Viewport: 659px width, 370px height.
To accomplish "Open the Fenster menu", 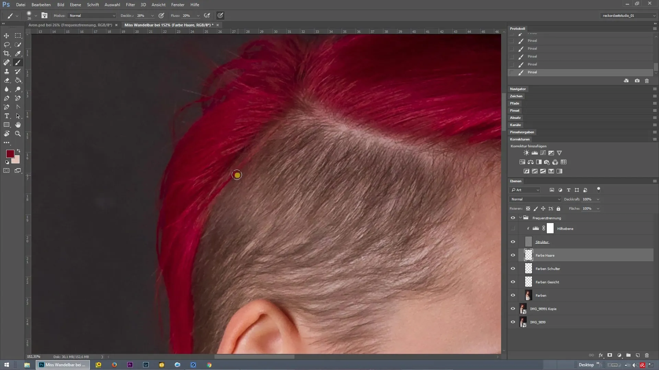I will click(x=178, y=5).
